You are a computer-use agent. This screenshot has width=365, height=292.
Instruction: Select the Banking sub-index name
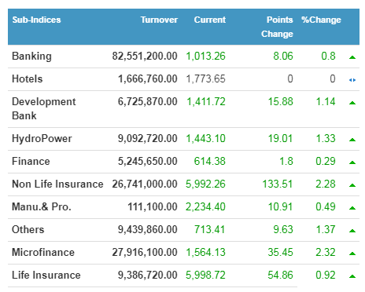tap(31, 57)
